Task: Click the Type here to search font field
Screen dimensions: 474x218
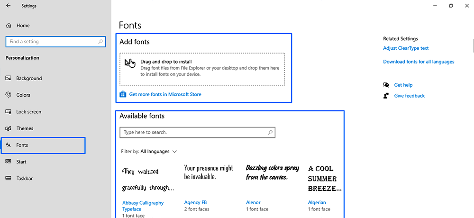Action: (197, 132)
